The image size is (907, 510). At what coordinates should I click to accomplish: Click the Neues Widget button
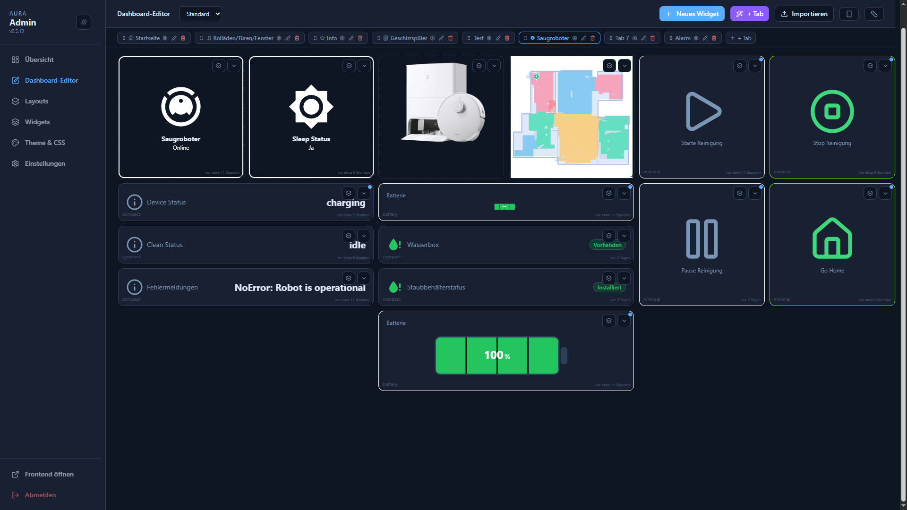tap(692, 14)
